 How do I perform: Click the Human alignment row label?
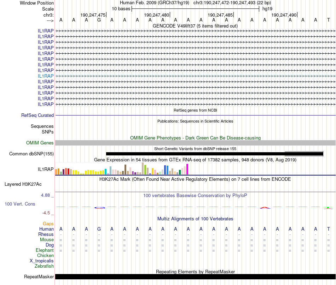point(46,229)
